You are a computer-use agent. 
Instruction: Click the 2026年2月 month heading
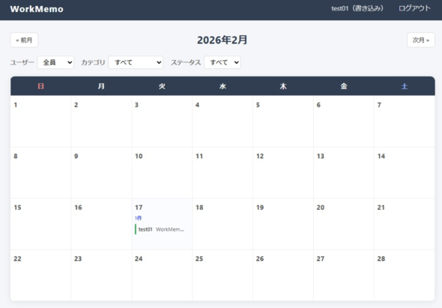222,40
